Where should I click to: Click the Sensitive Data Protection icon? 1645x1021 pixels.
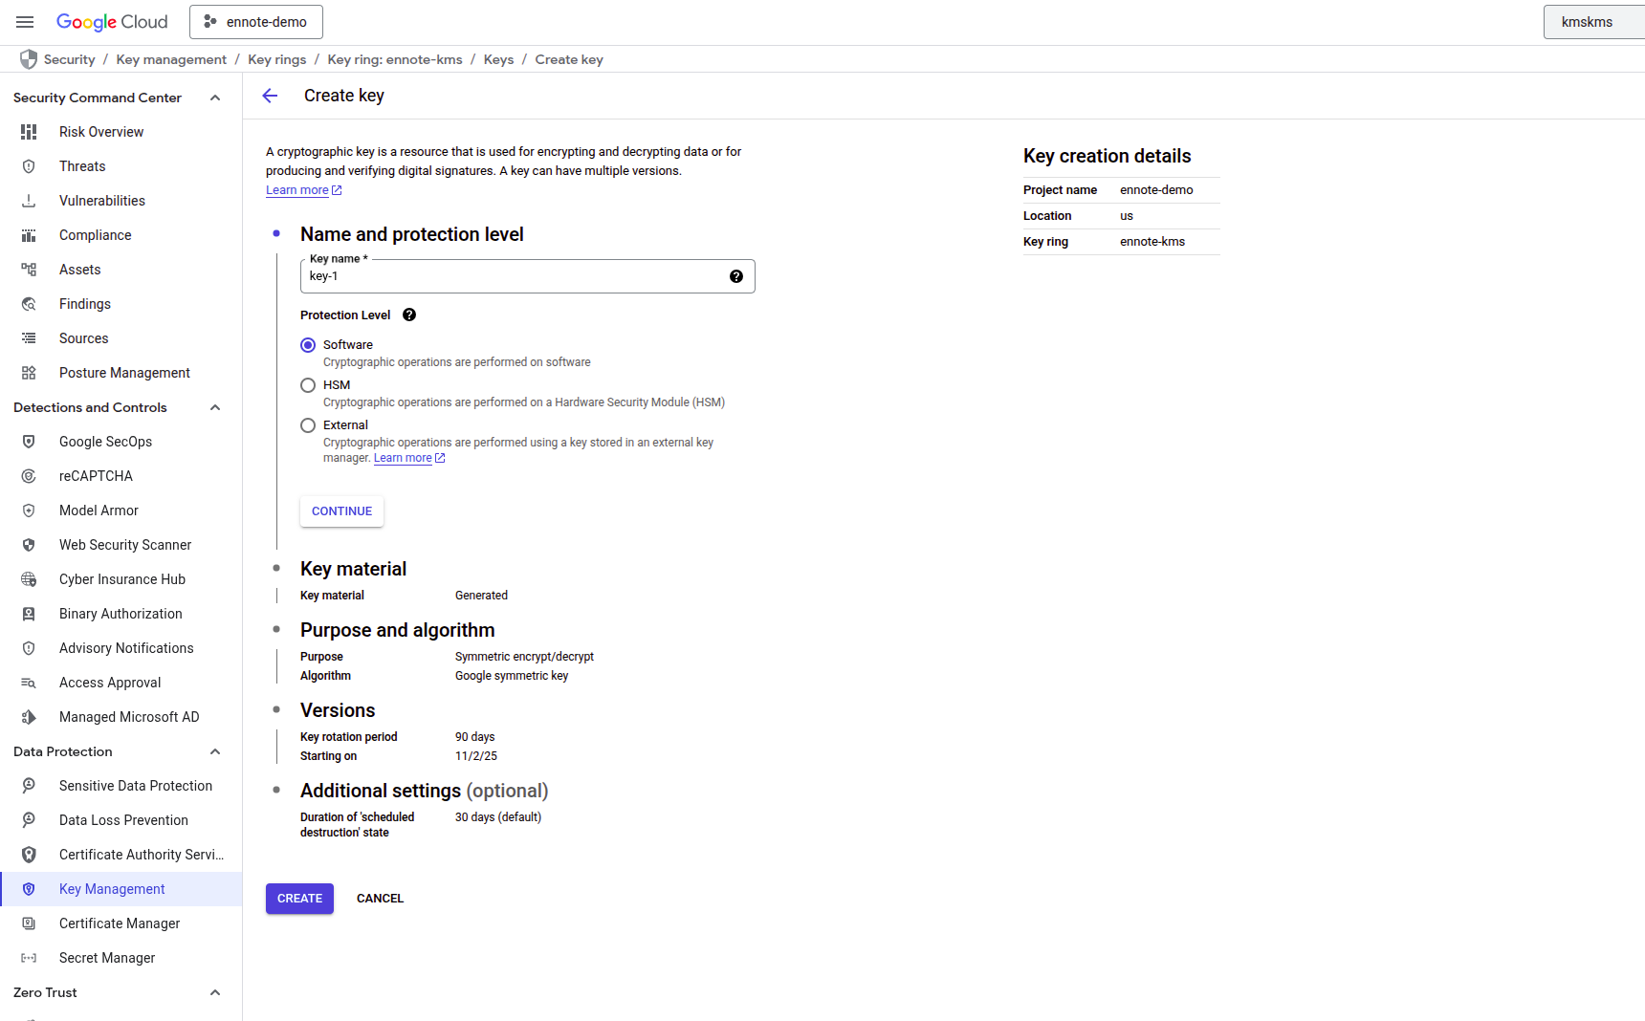29,786
